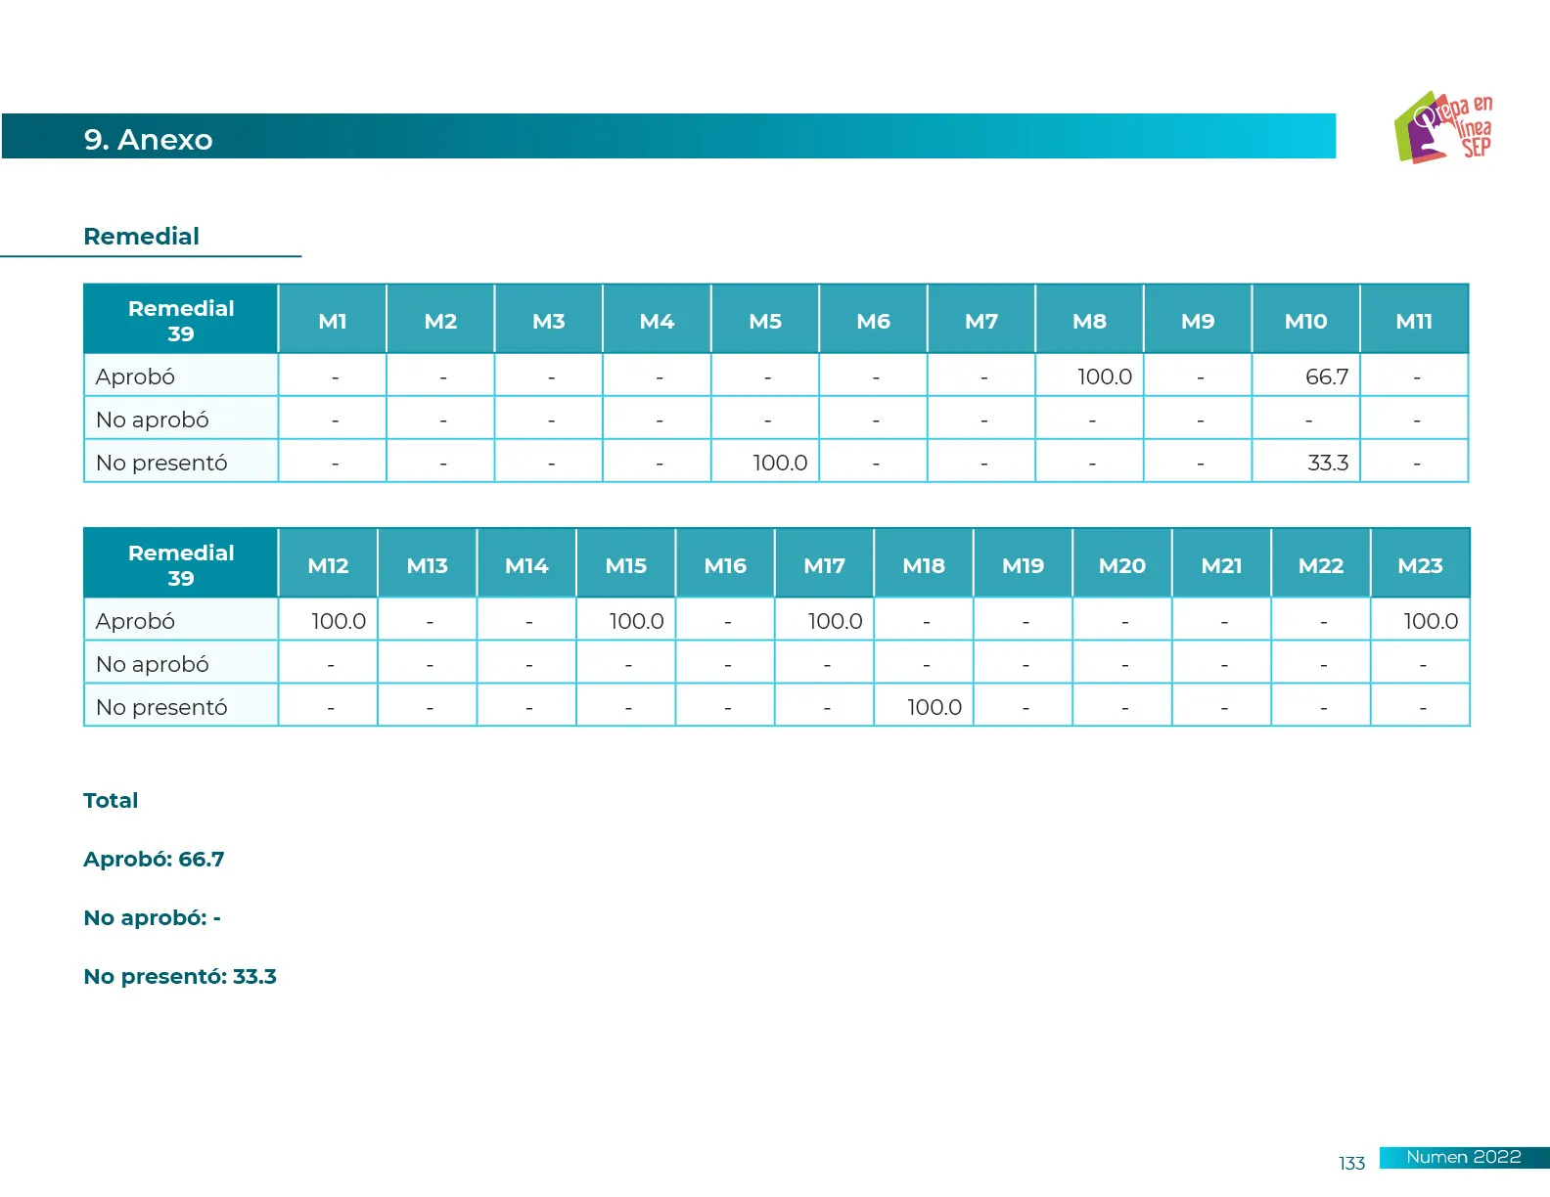Select the 'Aprobó: 66.7' total line
The height and width of the screenshot is (1197, 1550).
point(154,859)
